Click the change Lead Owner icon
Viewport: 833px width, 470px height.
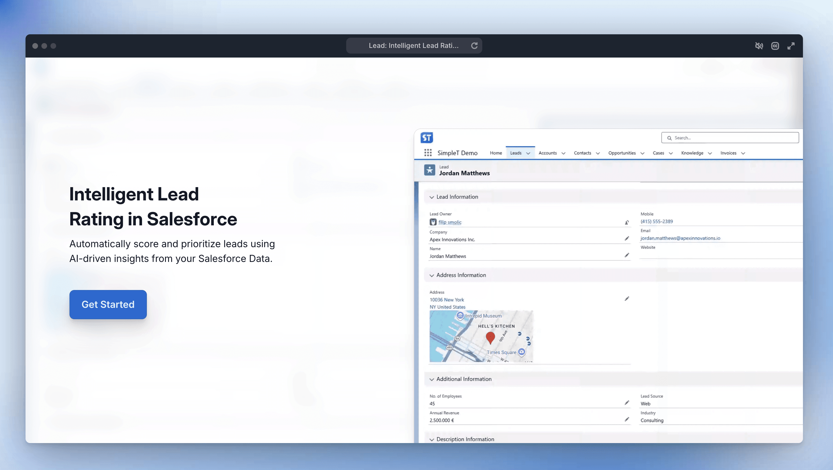point(626,223)
